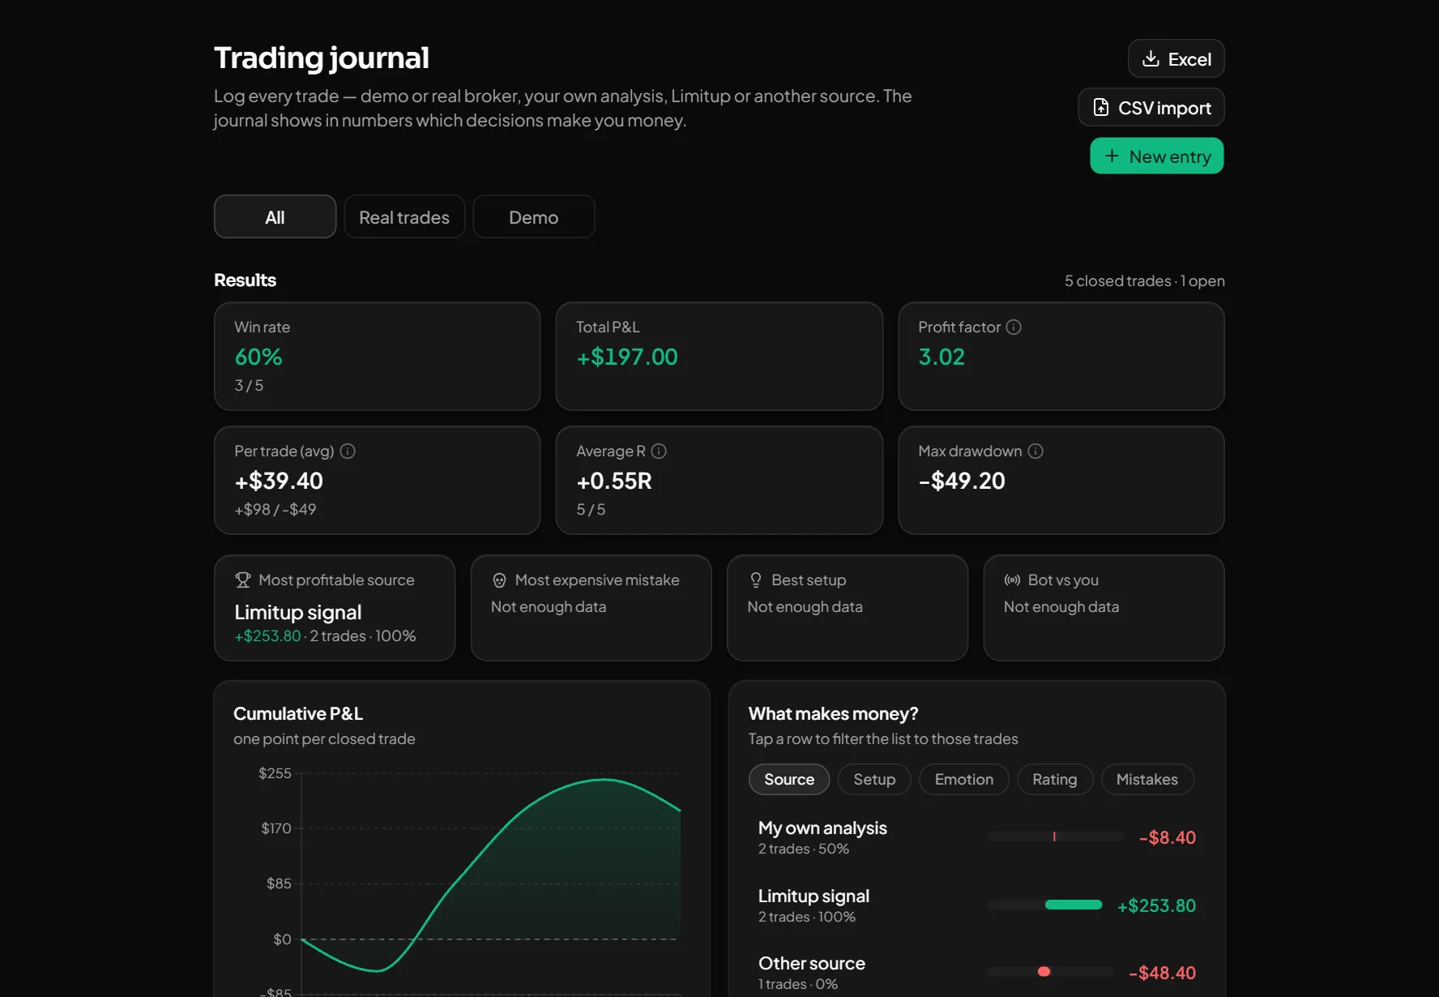Switch to Demo tab
The image size is (1439, 997).
point(533,216)
